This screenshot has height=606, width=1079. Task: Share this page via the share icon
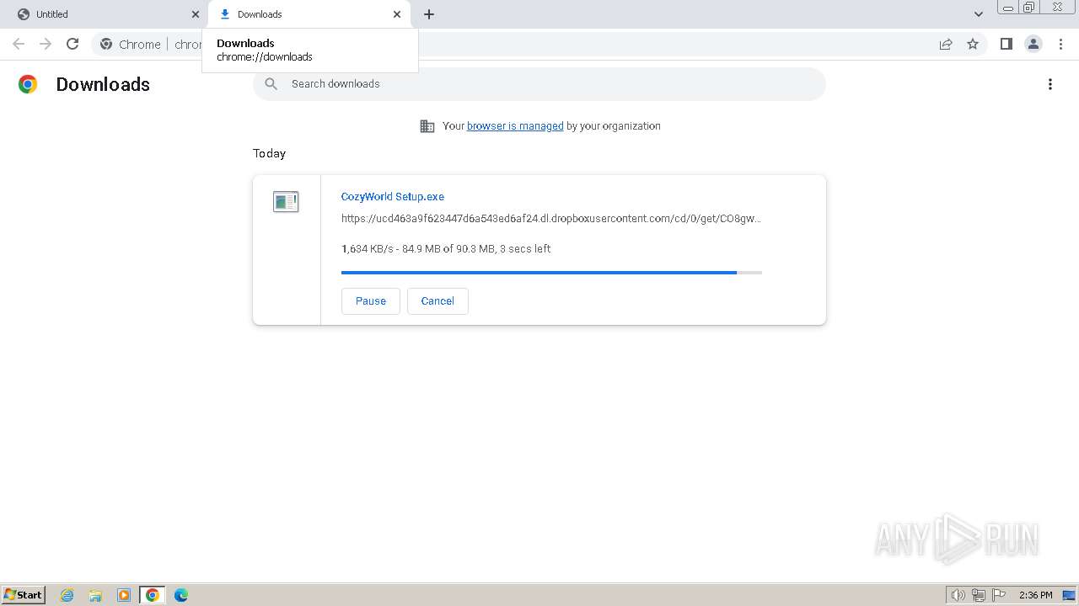pyautogui.click(x=946, y=44)
